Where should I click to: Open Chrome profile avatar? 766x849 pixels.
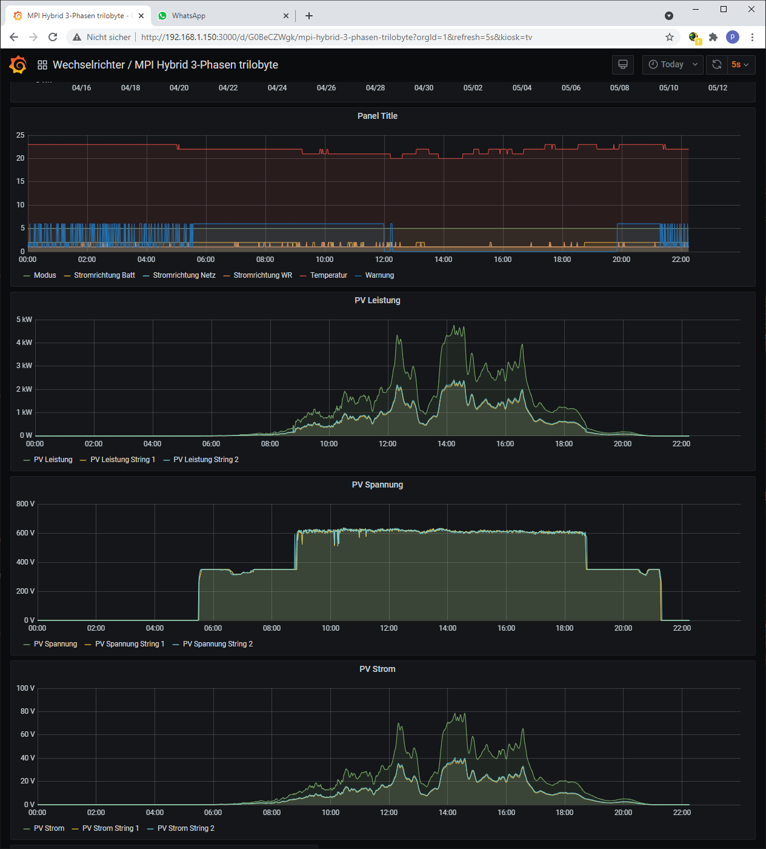point(732,37)
